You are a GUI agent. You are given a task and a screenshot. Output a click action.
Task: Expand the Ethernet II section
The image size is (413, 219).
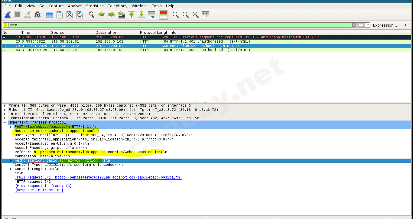coord(5,110)
